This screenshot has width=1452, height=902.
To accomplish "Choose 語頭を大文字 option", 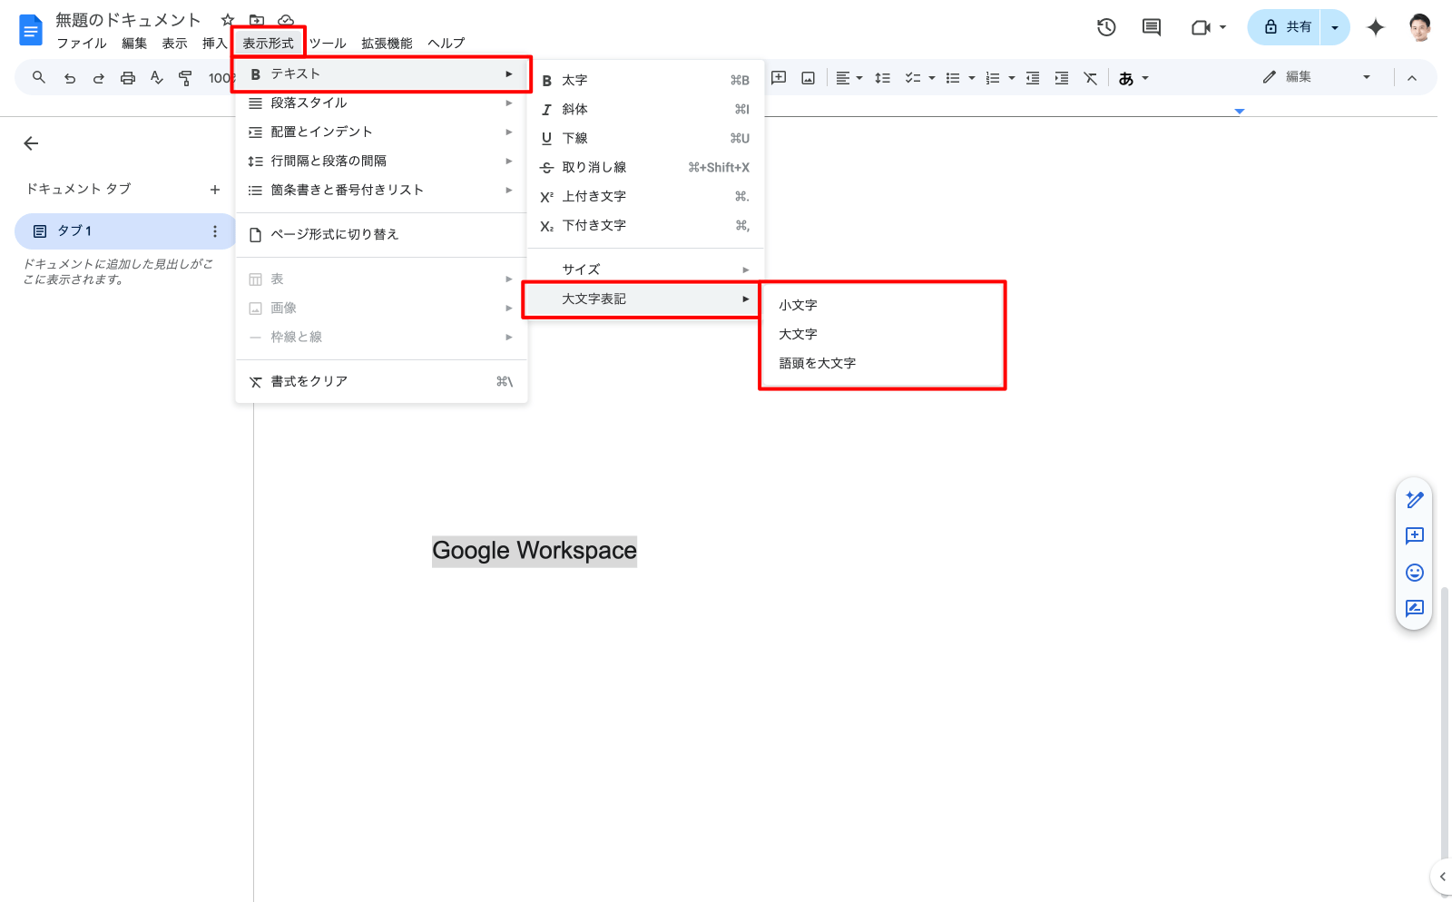I will coord(882,363).
